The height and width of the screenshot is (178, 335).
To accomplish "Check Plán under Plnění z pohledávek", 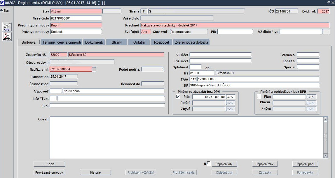I will [x=259, y=97].
